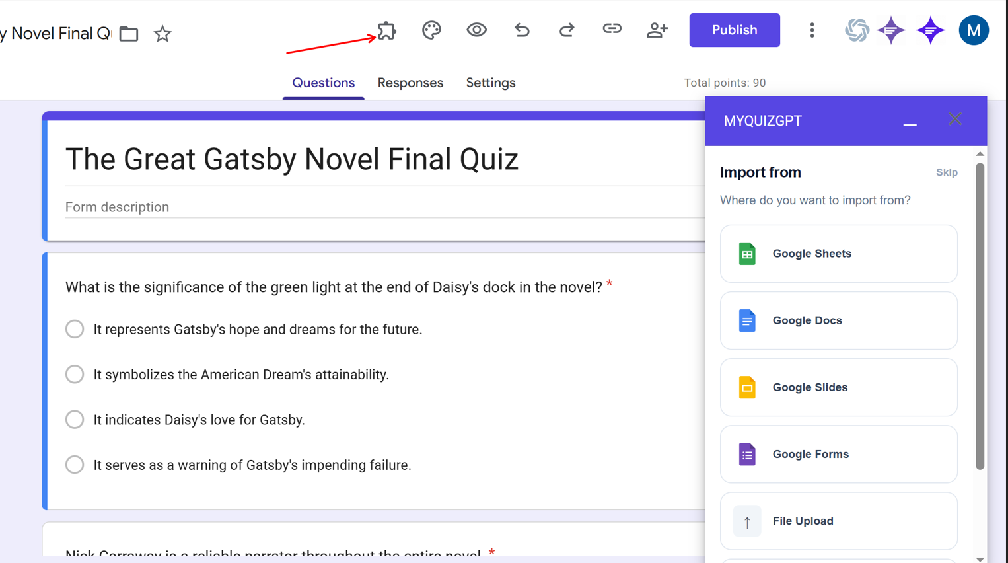Image resolution: width=1008 pixels, height=563 pixels.
Task: Open the customize theme palette icon
Action: 431,30
